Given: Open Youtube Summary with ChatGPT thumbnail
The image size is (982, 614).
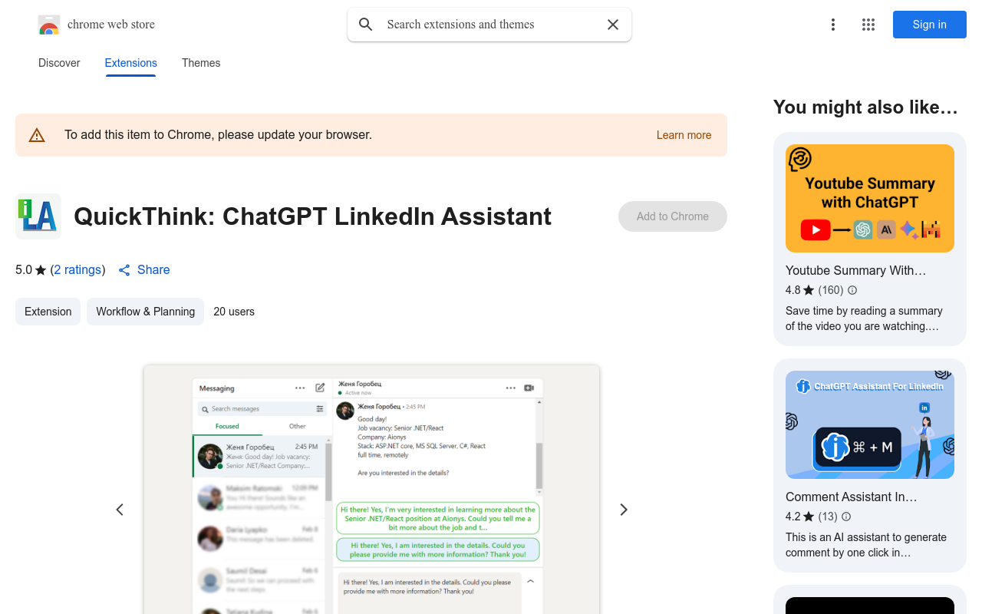Looking at the screenshot, I should click(x=870, y=198).
